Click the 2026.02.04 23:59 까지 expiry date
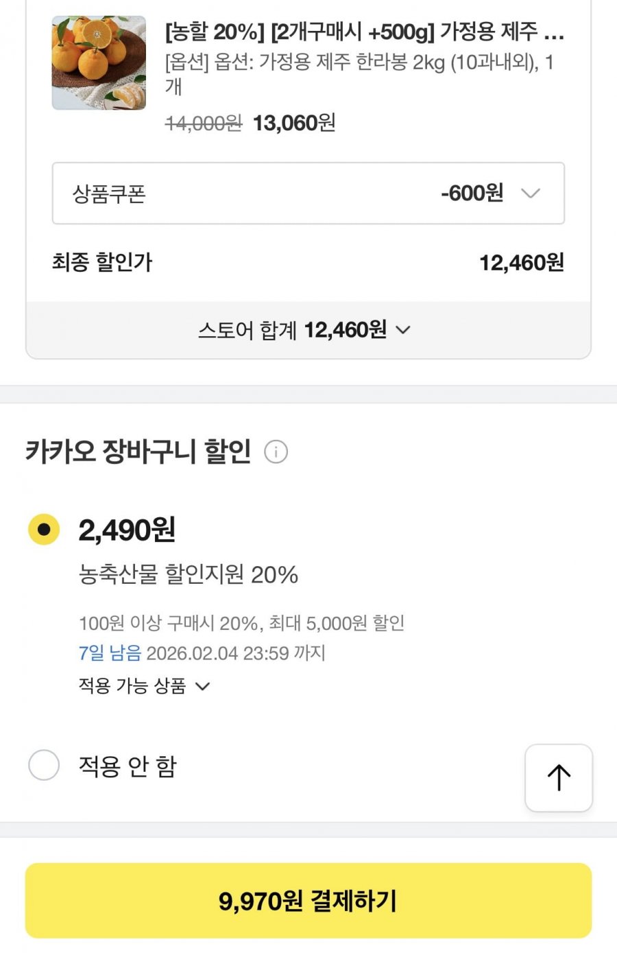The width and height of the screenshot is (617, 953). [236, 652]
